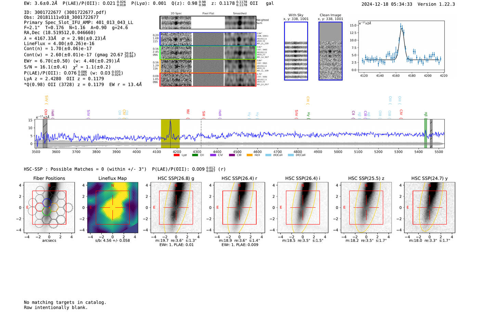This screenshot has width=479, height=326.
Task: Click the green fiber circle in Fiber Positions
Action: click(47, 211)
